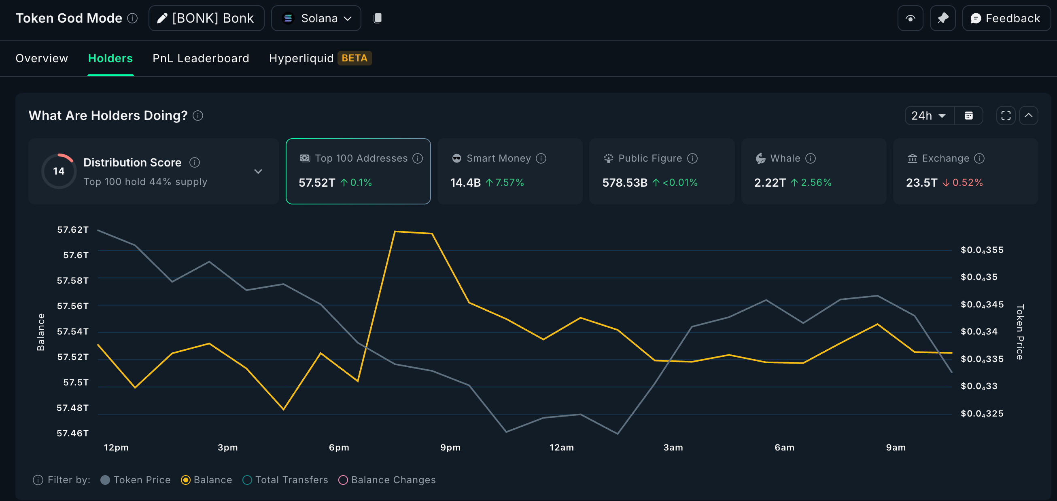Click the copy token address icon

pyautogui.click(x=378, y=18)
